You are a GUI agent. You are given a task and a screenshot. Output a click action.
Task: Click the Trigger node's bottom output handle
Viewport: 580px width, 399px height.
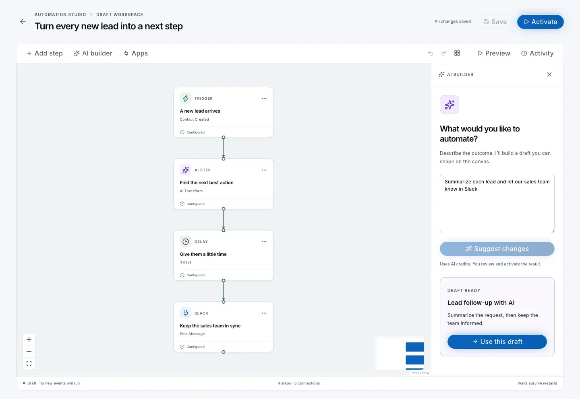224,138
